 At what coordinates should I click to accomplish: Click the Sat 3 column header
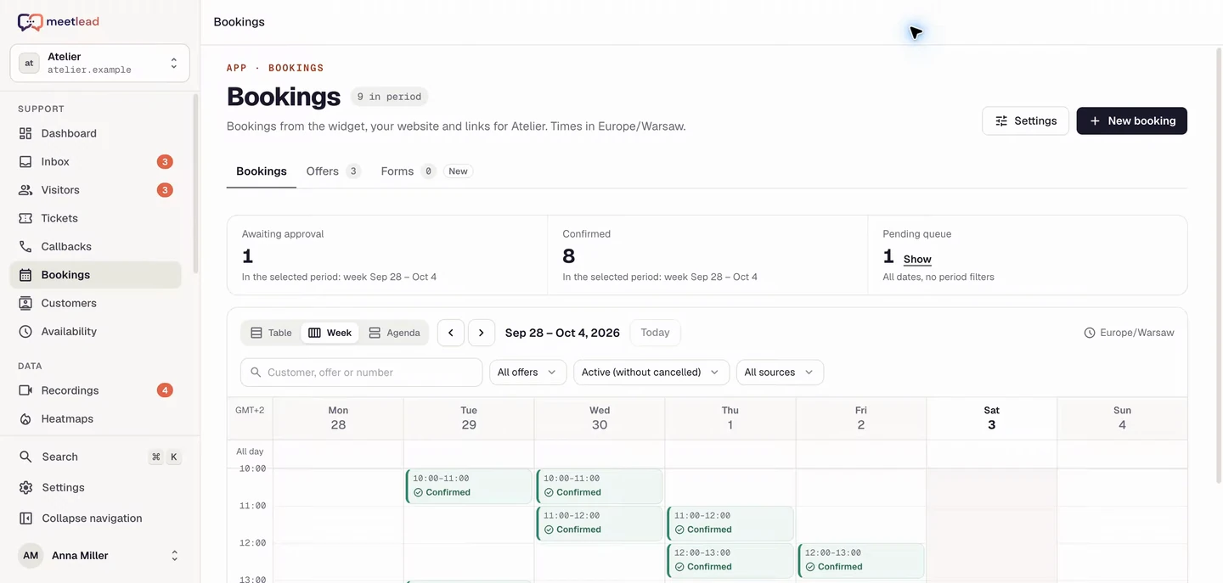[x=991, y=418]
